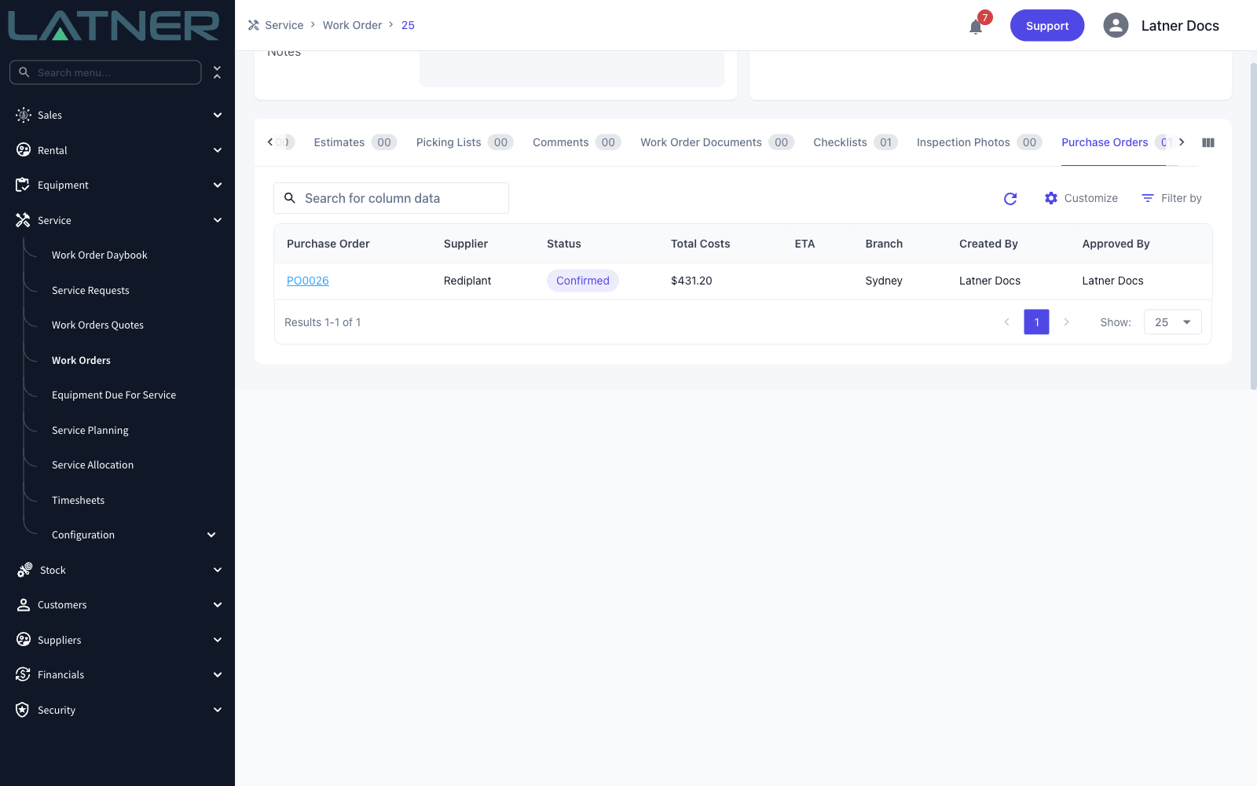Open the column layout icon beside tabs
Image resolution: width=1257 pixels, height=786 pixels.
point(1208,142)
